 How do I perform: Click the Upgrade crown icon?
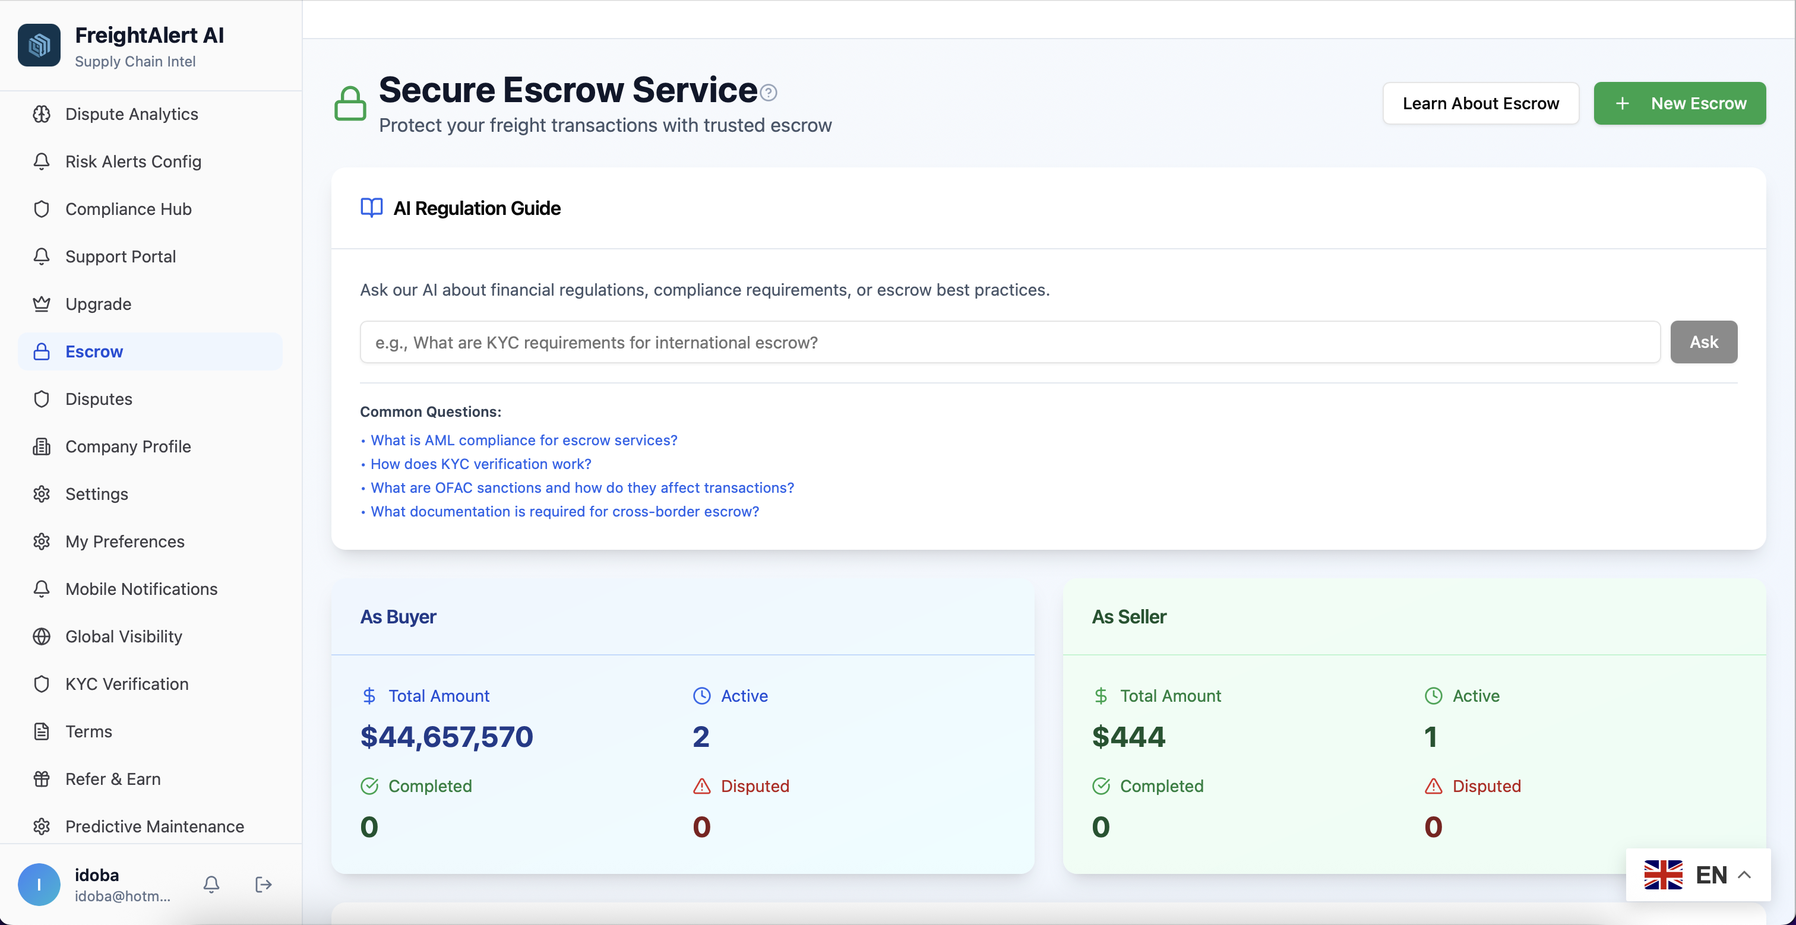click(x=42, y=304)
